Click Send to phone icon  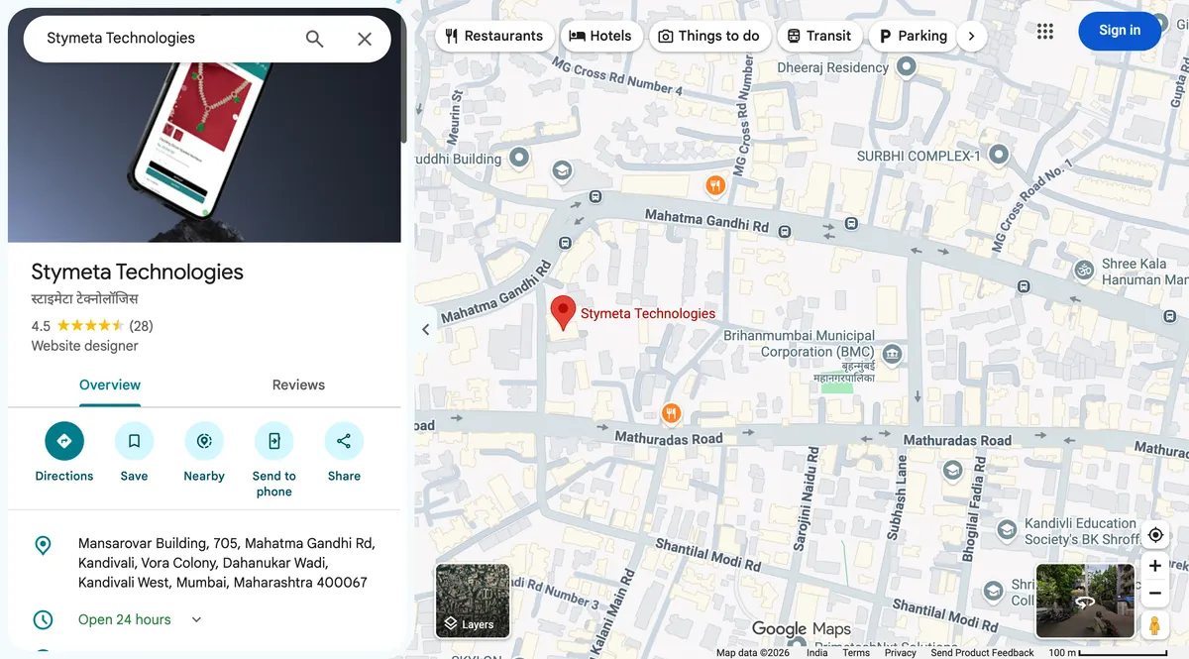pos(274,441)
